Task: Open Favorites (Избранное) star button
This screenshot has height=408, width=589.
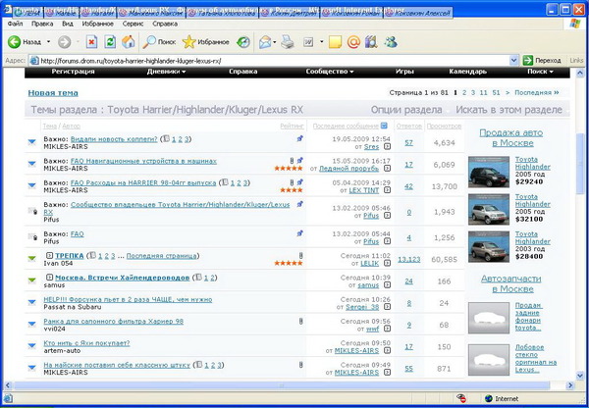Action: click(x=205, y=42)
